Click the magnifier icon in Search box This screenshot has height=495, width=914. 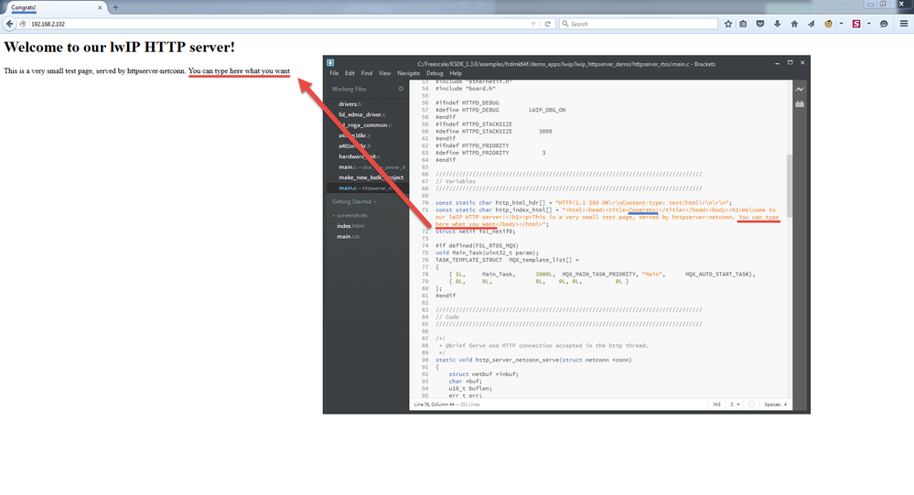(x=565, y=24)
